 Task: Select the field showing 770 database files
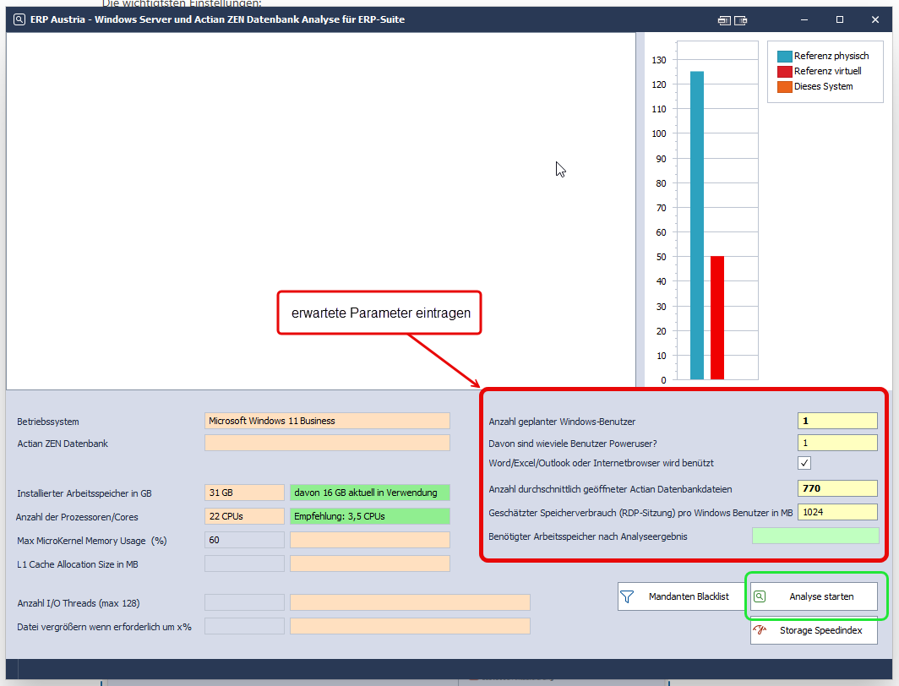tap(837, 488)
